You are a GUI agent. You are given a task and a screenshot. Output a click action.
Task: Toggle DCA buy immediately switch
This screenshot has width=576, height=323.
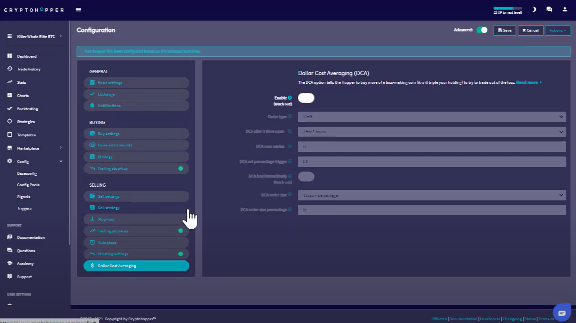tap(306, 177)
